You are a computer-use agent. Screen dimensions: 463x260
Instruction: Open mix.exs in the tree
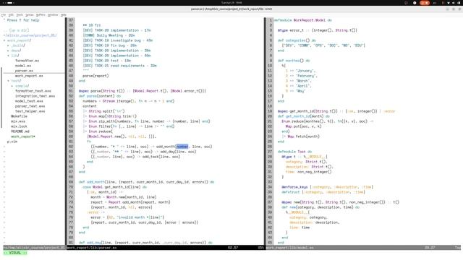[x=18, y=121]
